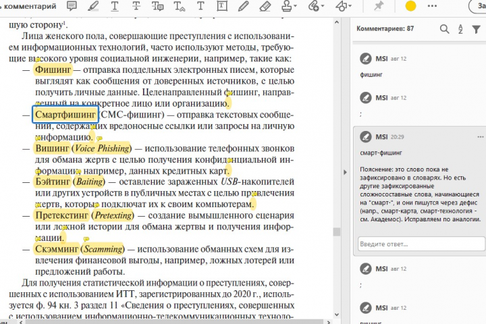Click the highlighted term 'Вишинг'
This screenshot has height=324, width=486.
coord(52,148)
